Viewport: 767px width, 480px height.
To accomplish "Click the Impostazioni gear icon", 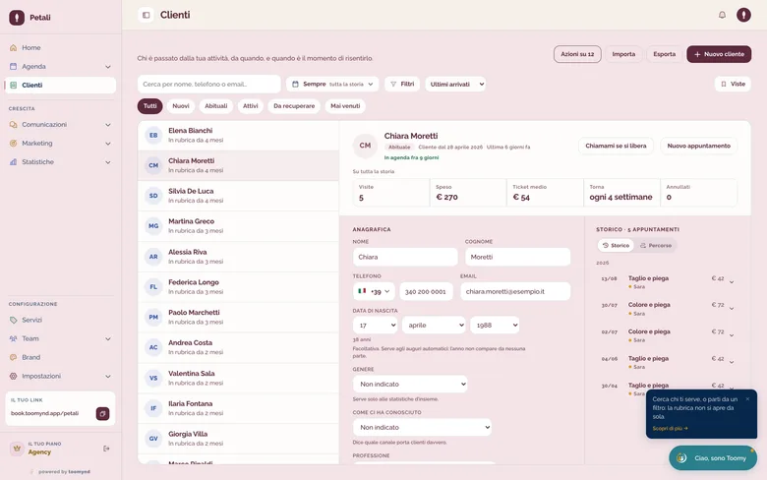I will point(13,376).
